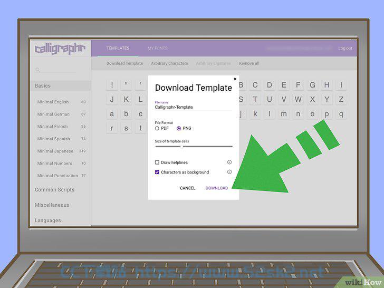Click the lowercase a character tile

[112, 114]
